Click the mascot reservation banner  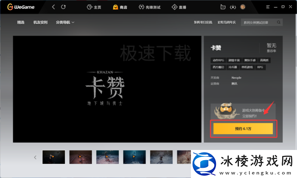tap(243, 111)
